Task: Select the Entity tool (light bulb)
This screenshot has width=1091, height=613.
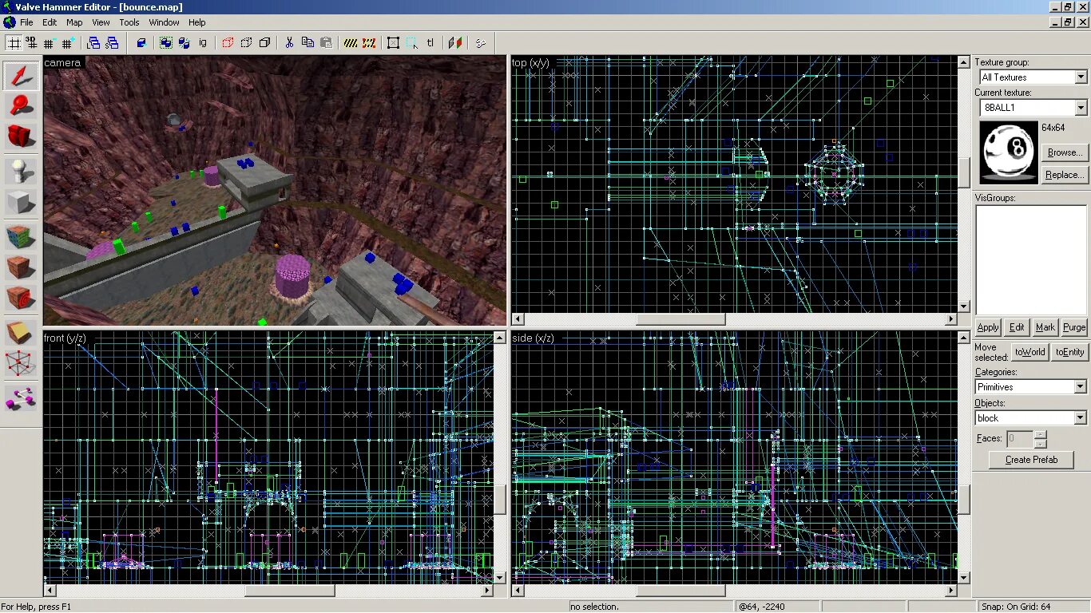Action: (22, 171)
